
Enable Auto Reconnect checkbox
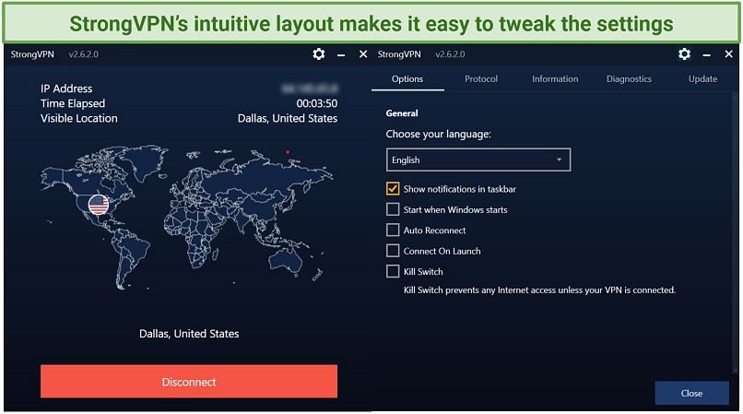click(x=393, y=230)
